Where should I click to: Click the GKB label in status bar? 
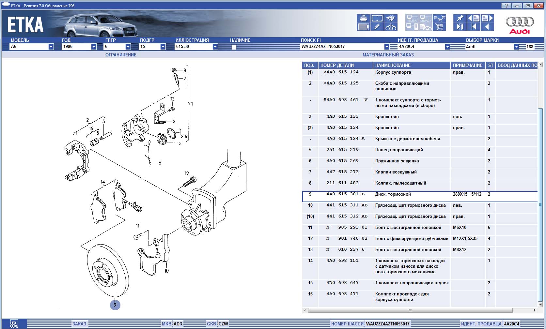click(x=211, y=324)
